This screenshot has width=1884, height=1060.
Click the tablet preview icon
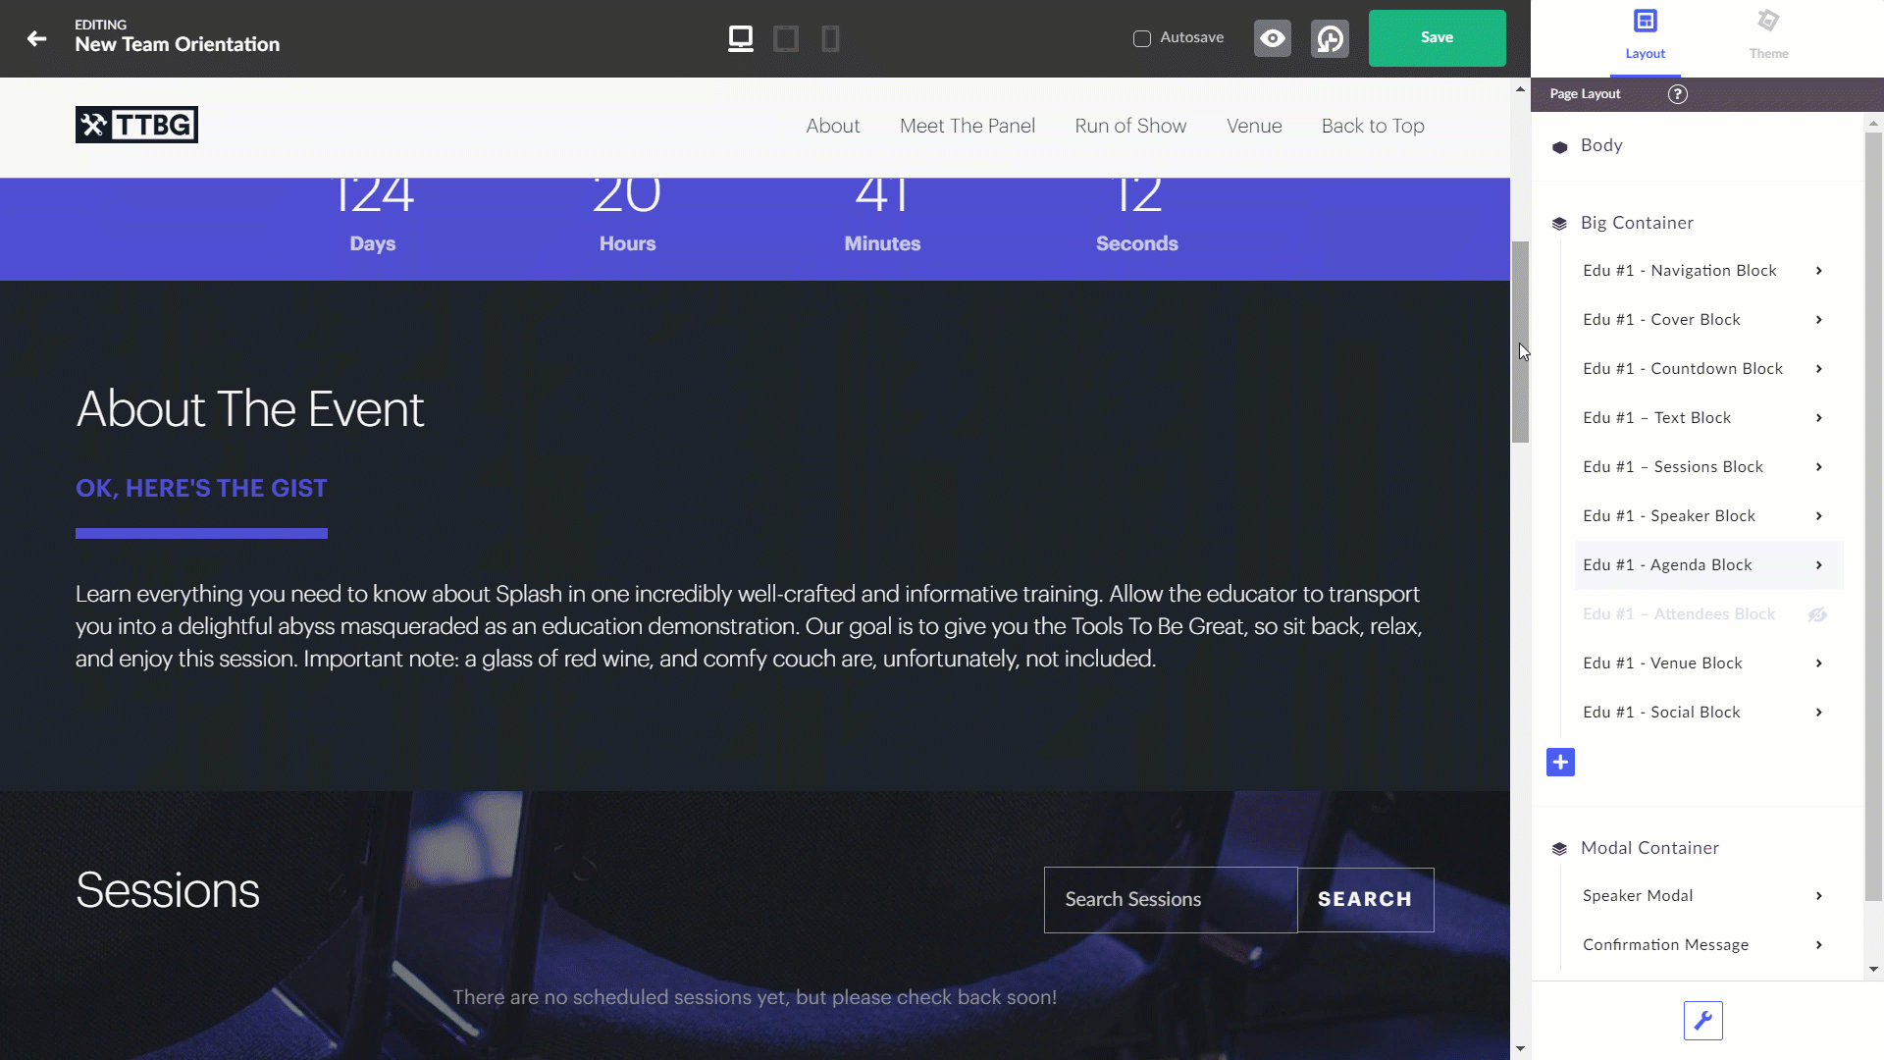tap(785, 37)
